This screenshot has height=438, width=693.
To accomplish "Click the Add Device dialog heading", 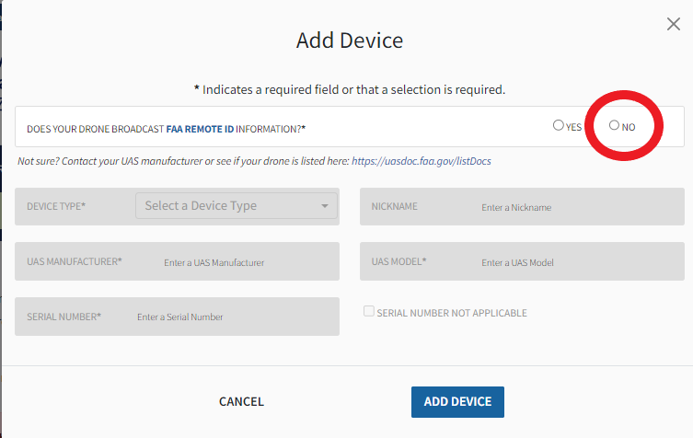I will (350, 40).
